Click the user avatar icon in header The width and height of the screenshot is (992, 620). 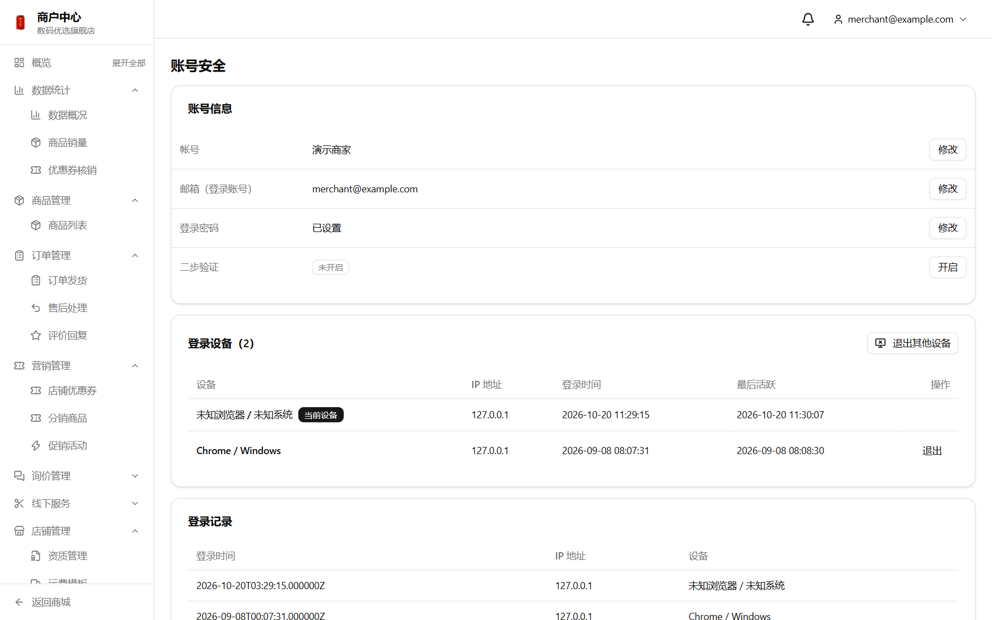point(838,19)
